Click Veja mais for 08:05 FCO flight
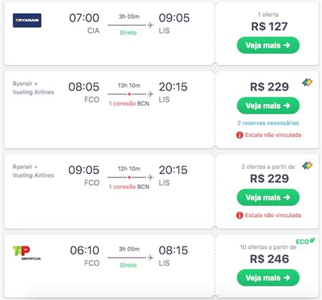 click(268, 105)
